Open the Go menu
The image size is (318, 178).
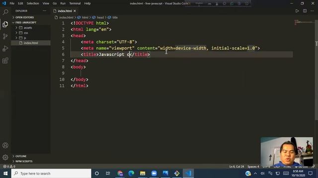55,3
